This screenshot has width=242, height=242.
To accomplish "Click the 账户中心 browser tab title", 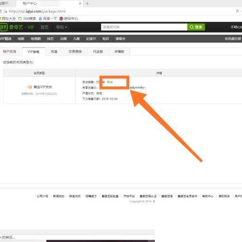I will pyautogui.click(x=30, y=3).
